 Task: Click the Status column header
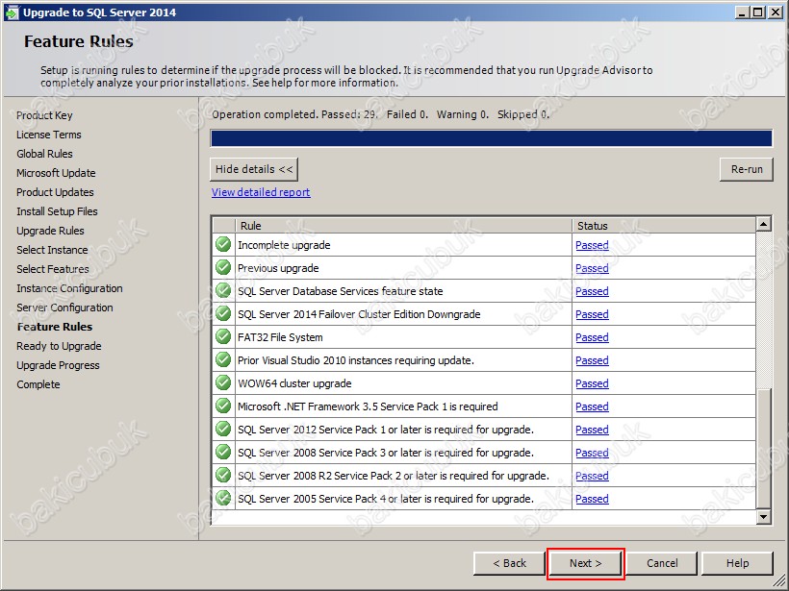pyautogui.click(x=663, y=226)
